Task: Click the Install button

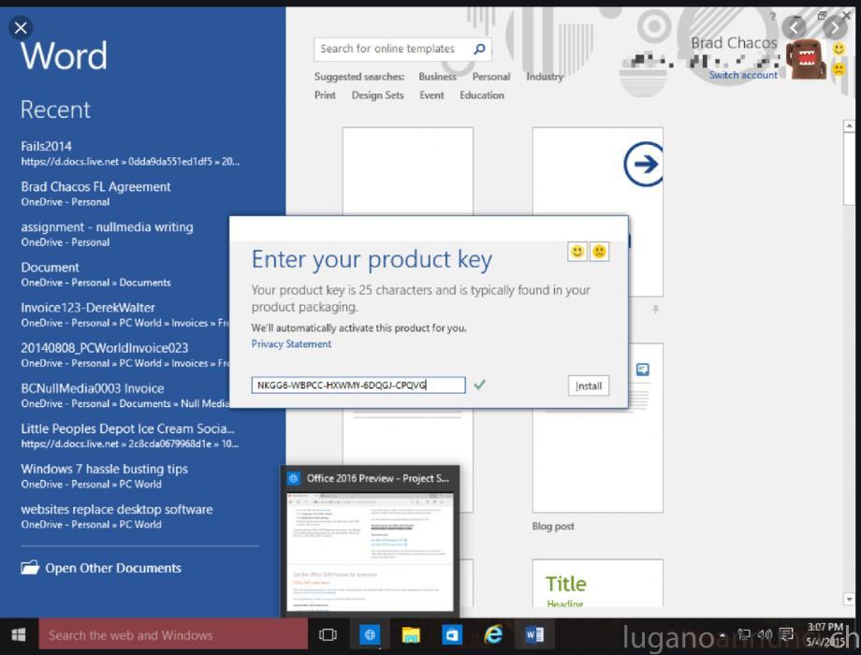Action: point(589,386)
